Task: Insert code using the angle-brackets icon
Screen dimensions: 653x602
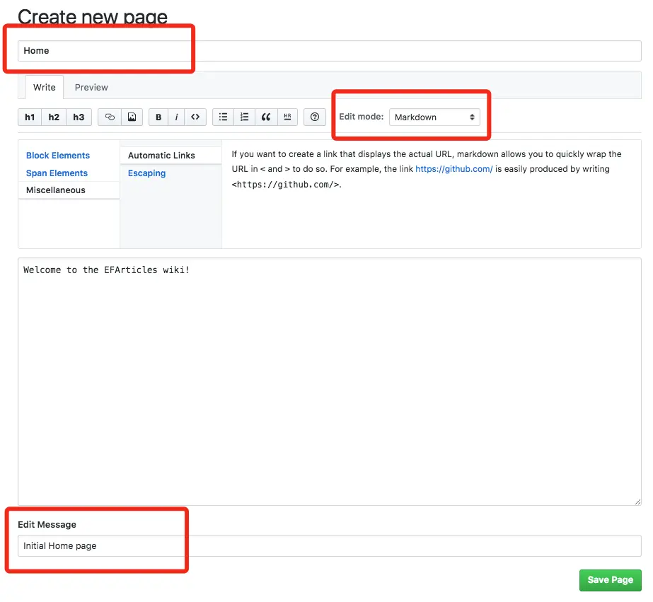Action: (x=195, y=117)
